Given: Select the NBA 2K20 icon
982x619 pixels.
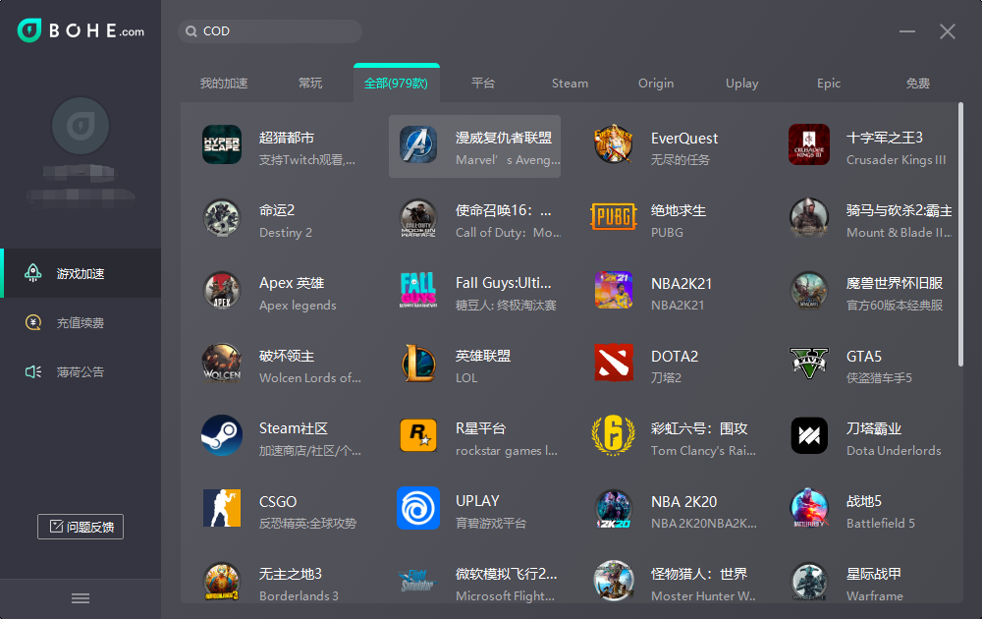Looking at the screenshot, I should pyautogui.click(x=613, y=509).
